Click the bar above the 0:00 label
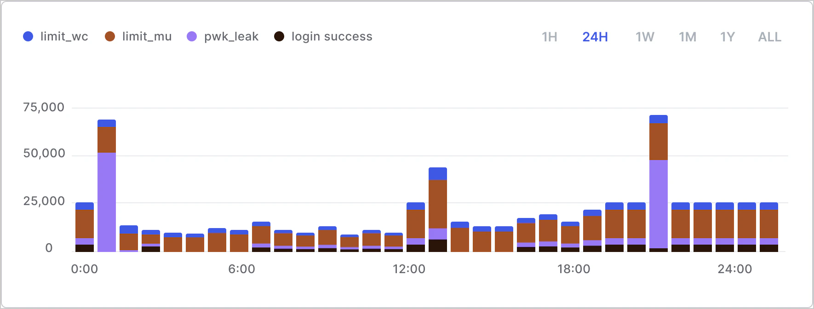 point(85,227)
